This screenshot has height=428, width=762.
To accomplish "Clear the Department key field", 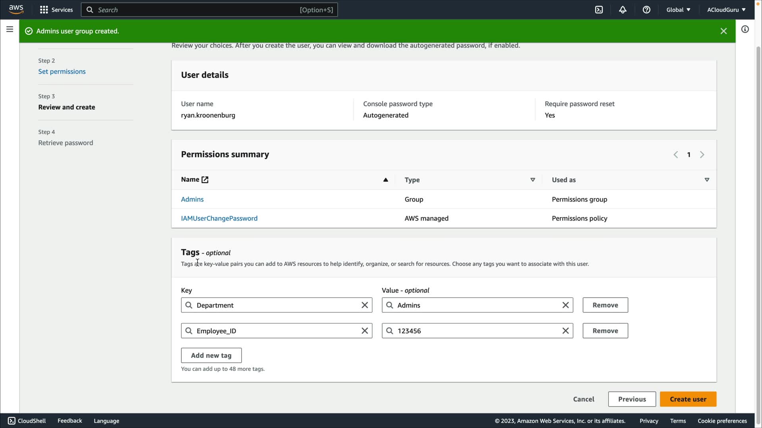I will tap(365, 305).
